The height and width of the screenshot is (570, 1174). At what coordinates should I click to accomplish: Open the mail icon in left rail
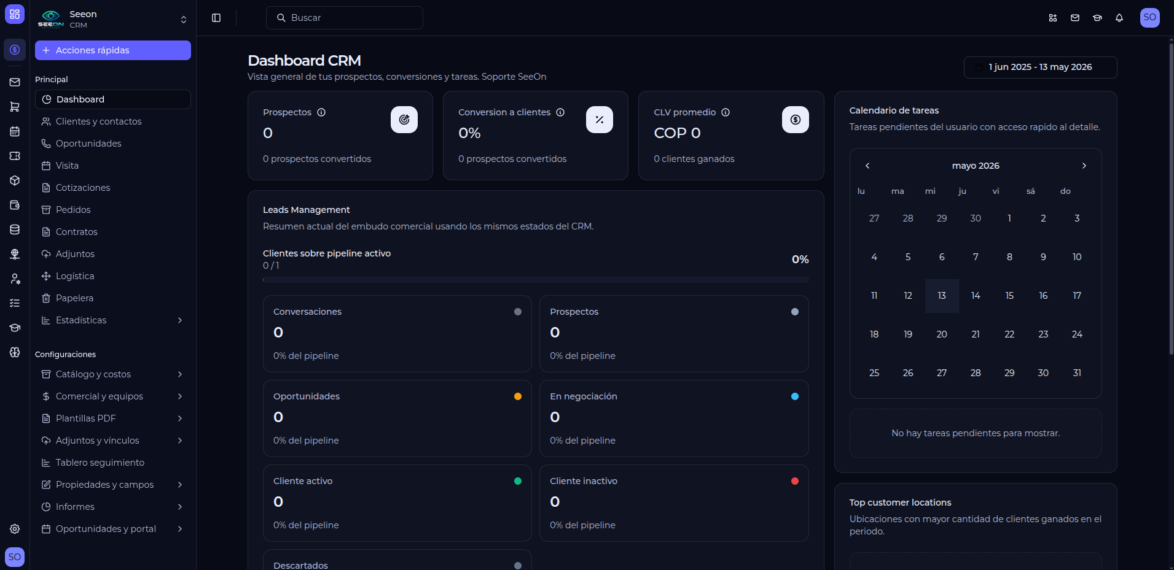[15, 82]
